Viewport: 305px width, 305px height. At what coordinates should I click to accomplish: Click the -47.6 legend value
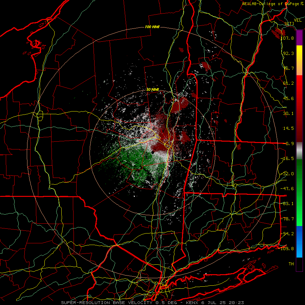coord(287,189)
